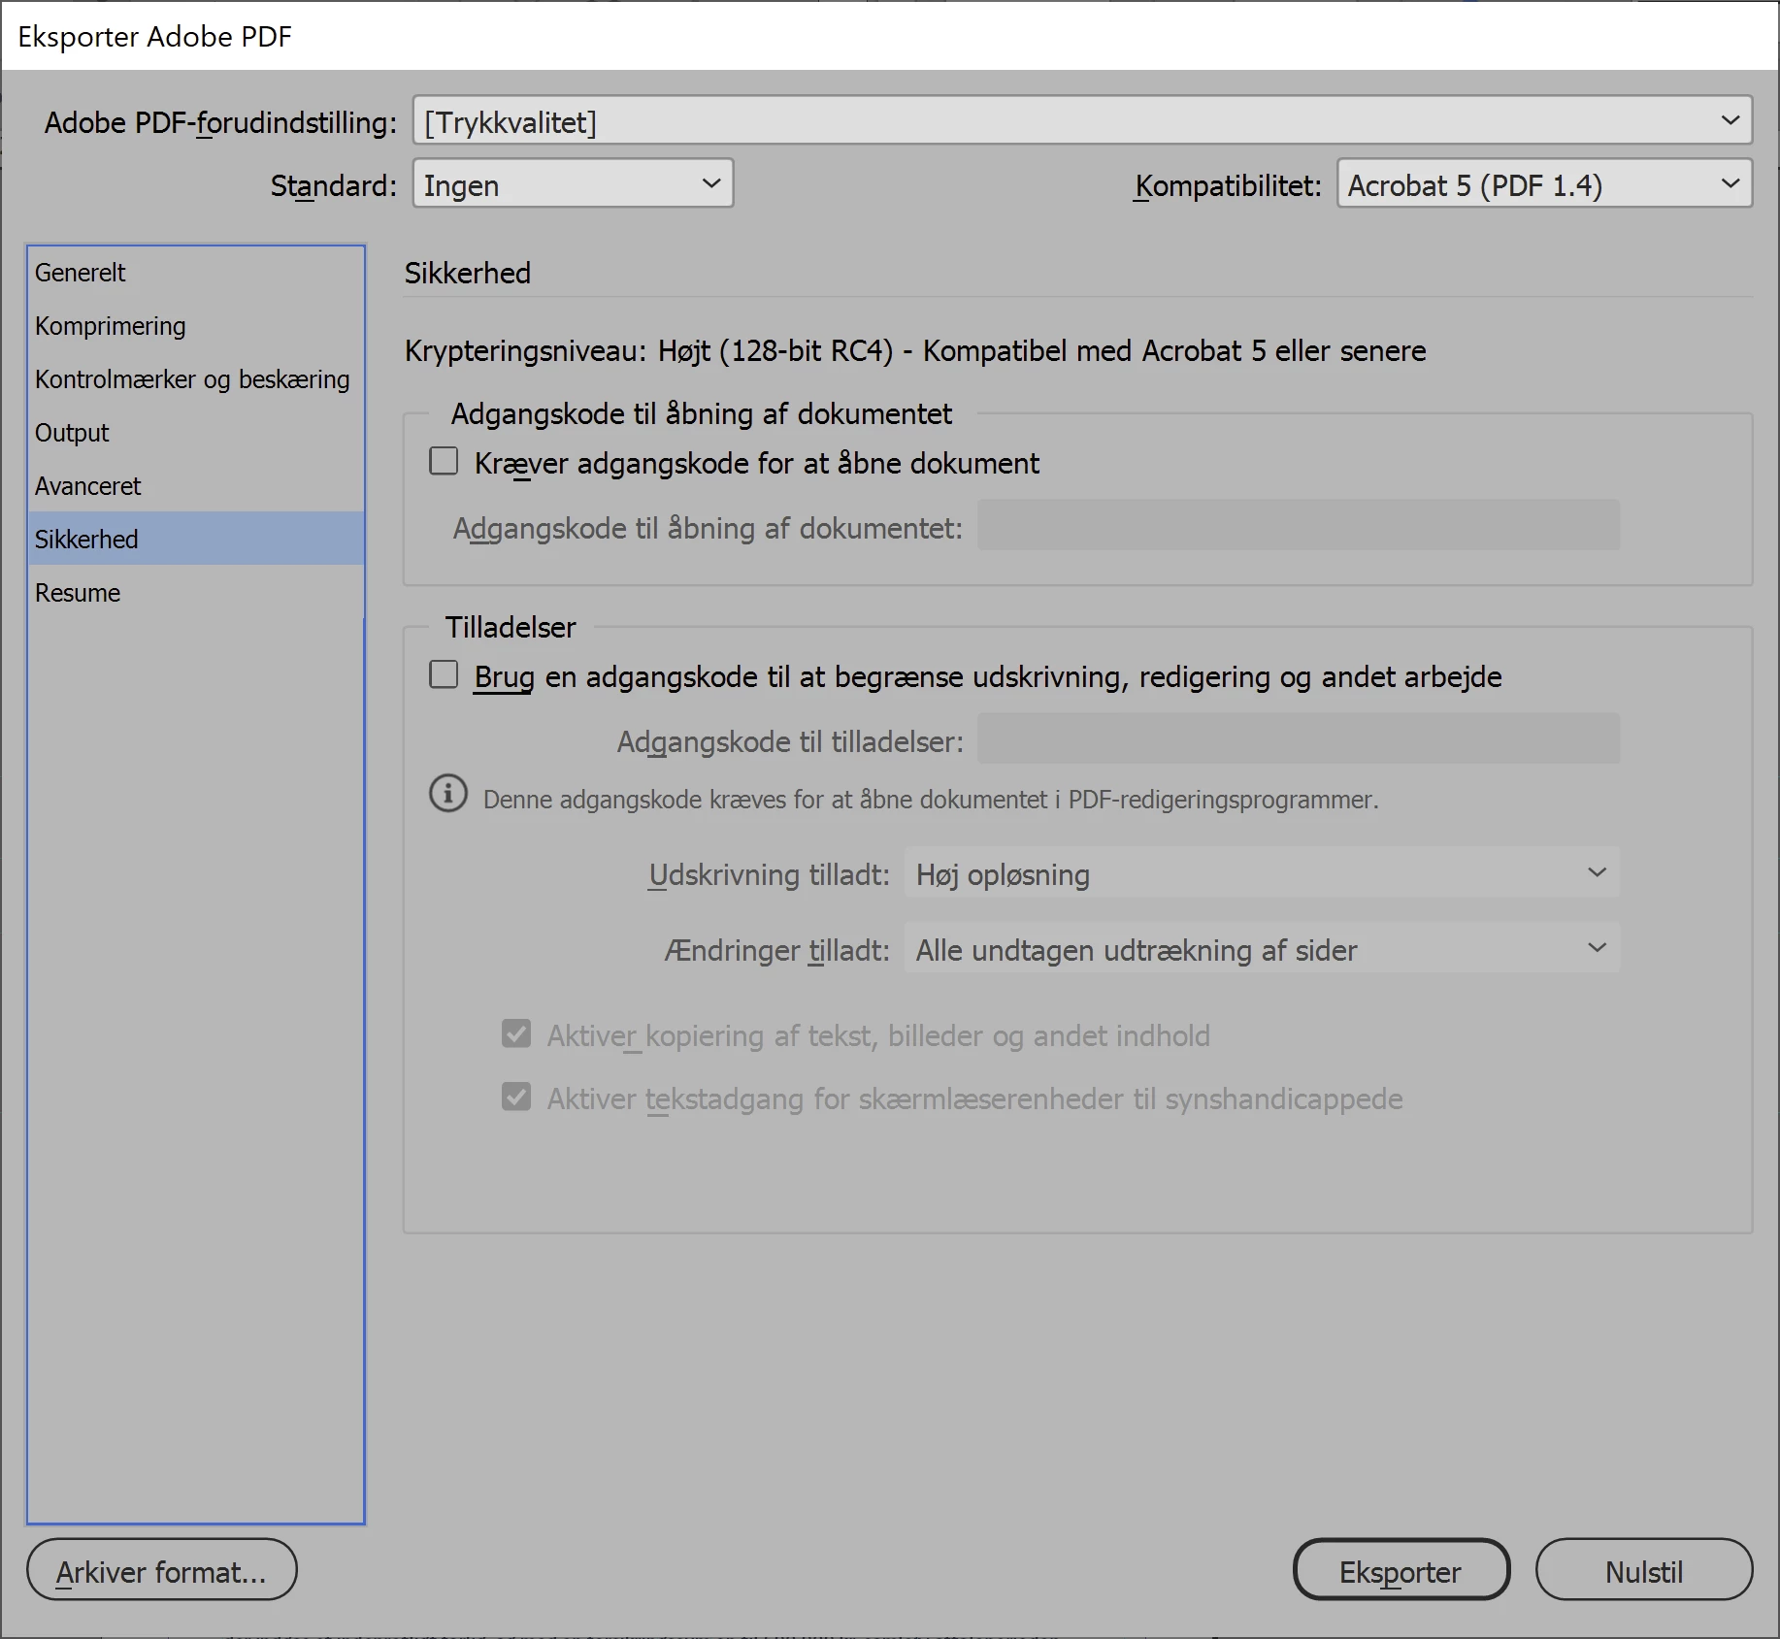Select the Generelt category
This screenshot has height=1639, width=1780.
pos(196,273)
